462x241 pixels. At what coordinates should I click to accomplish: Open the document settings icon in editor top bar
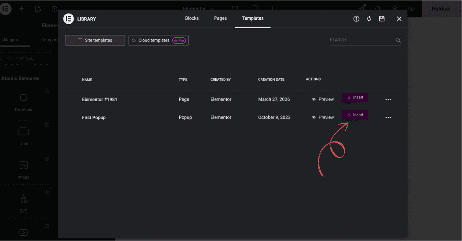click(38, 9)
